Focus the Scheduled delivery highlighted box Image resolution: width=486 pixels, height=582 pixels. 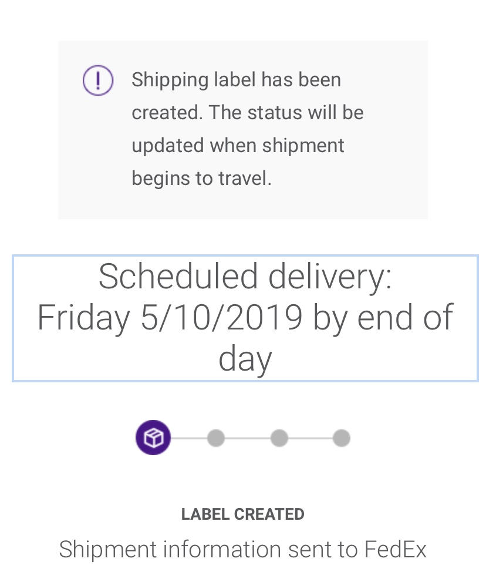[245, 318]
